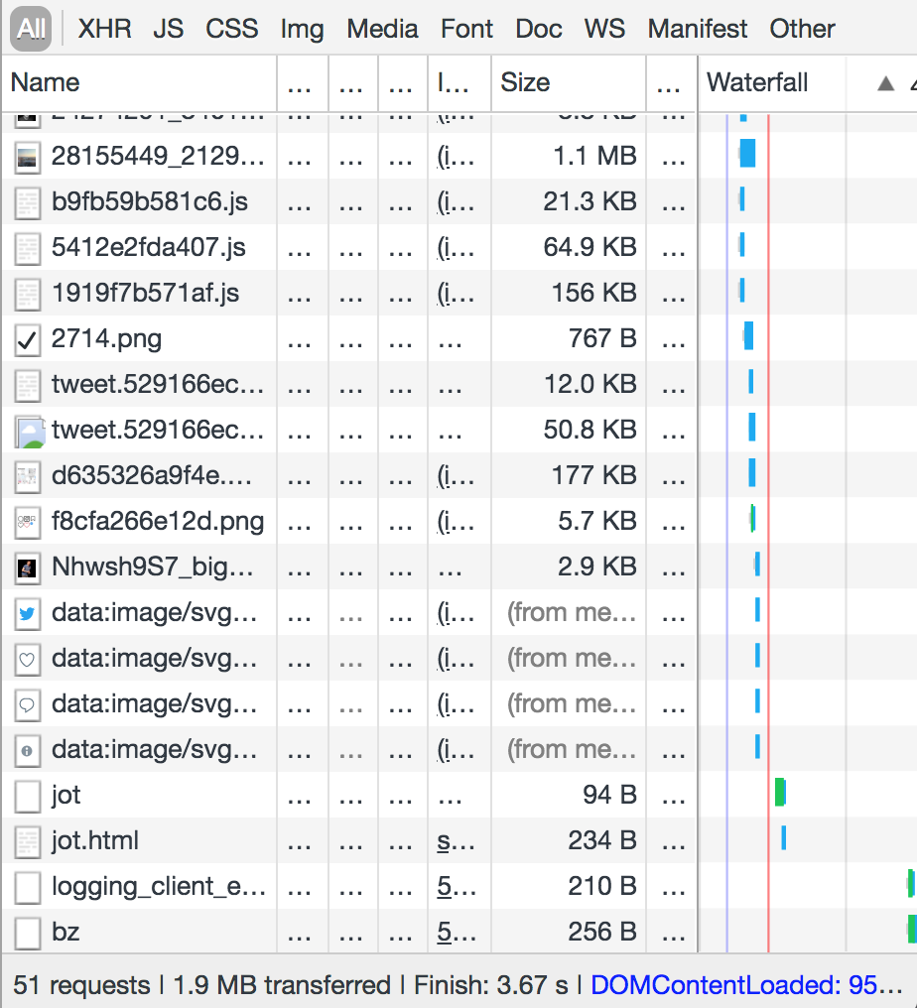
Task: Sort by the Name column header
Action: coord(140,83)
